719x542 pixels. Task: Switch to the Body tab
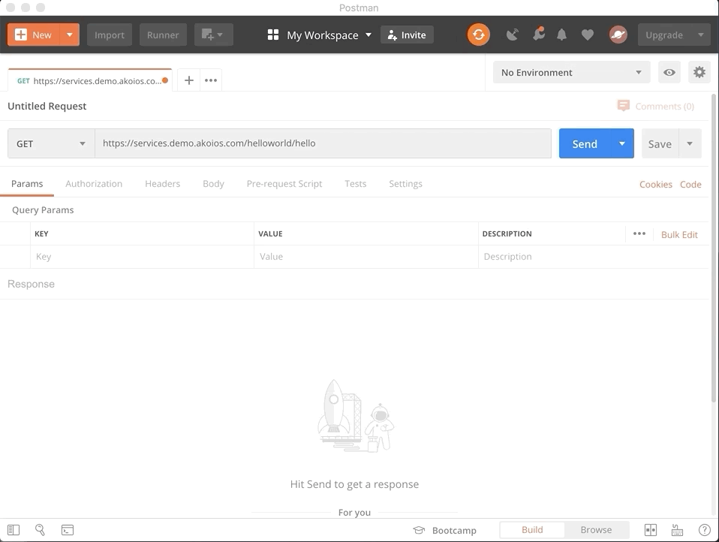tap(214, 184)
